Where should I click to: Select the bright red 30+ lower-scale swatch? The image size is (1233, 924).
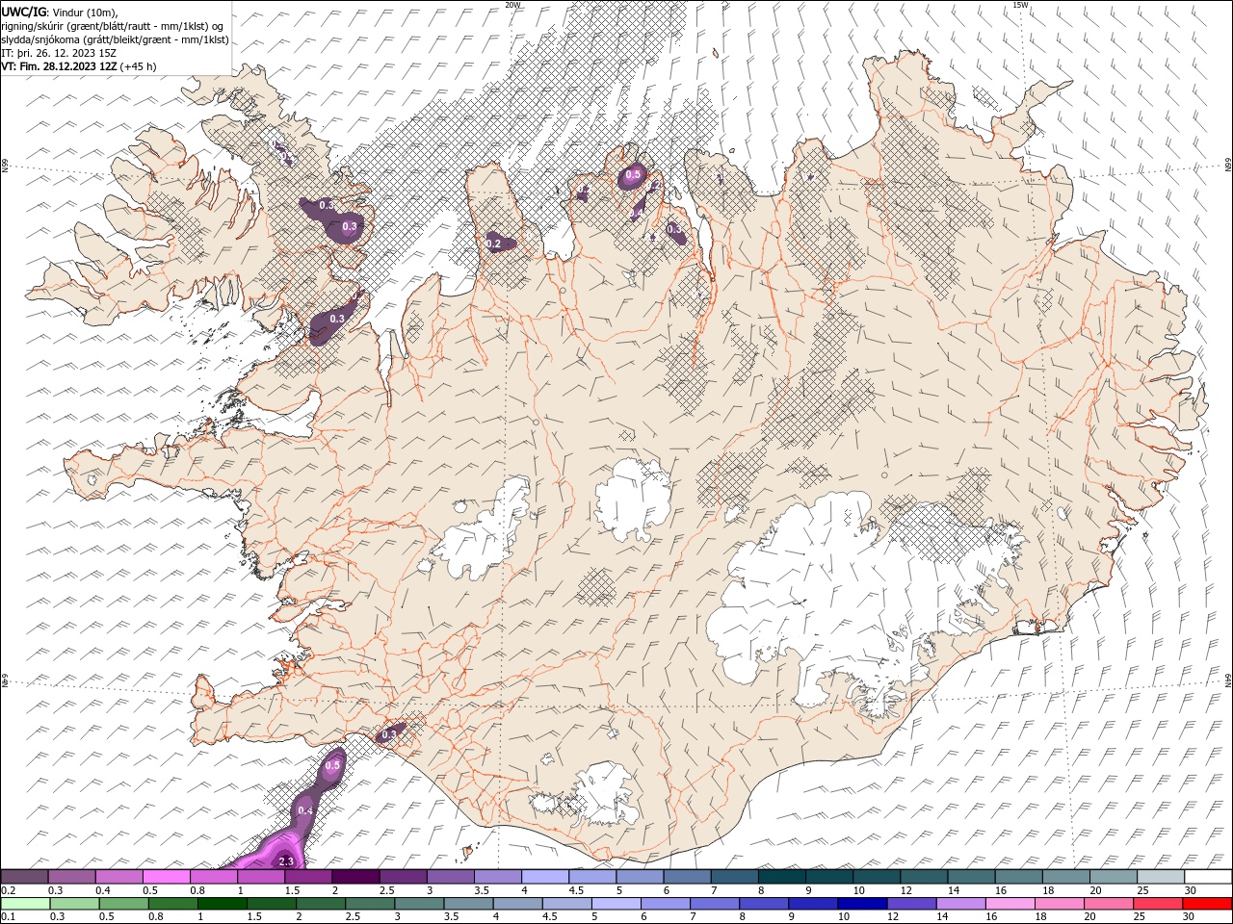pos(1206,904)
